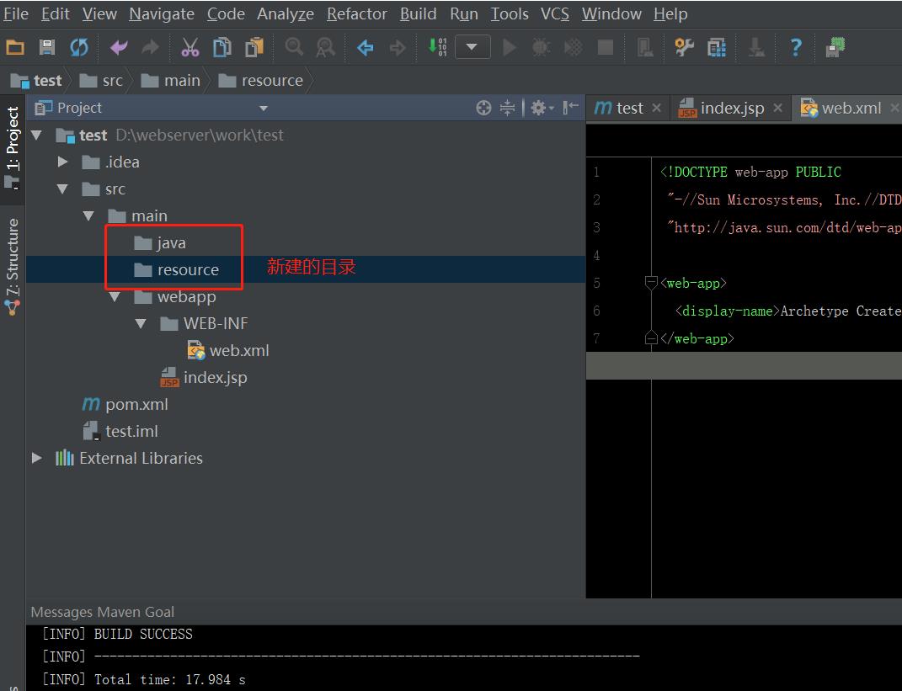Open the run configuration dropdown

[472, 47]
